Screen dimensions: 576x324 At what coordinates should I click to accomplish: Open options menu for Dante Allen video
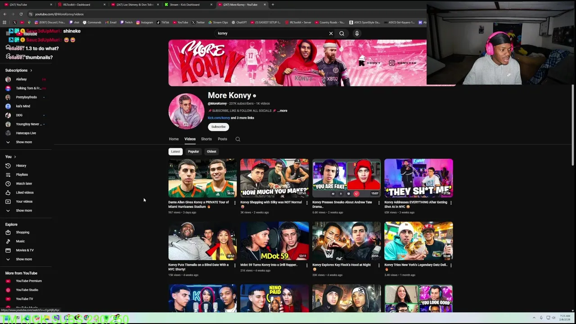(234, 202)
